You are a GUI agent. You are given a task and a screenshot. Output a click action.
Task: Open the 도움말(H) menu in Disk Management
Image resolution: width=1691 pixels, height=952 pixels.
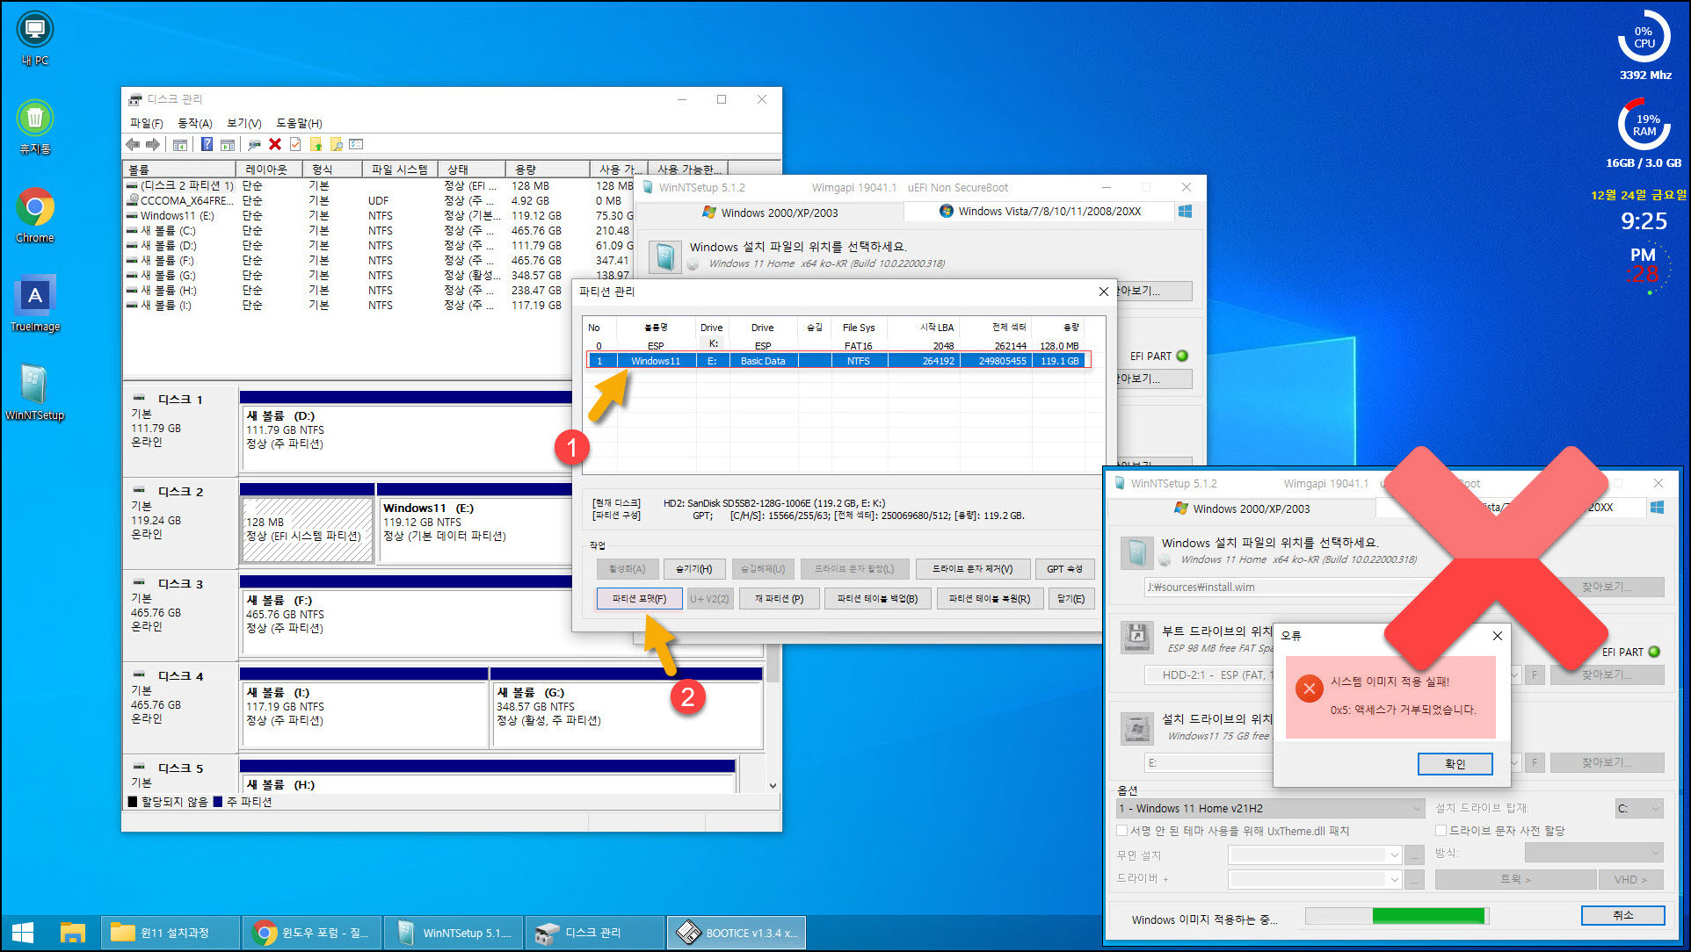[299, 123]
